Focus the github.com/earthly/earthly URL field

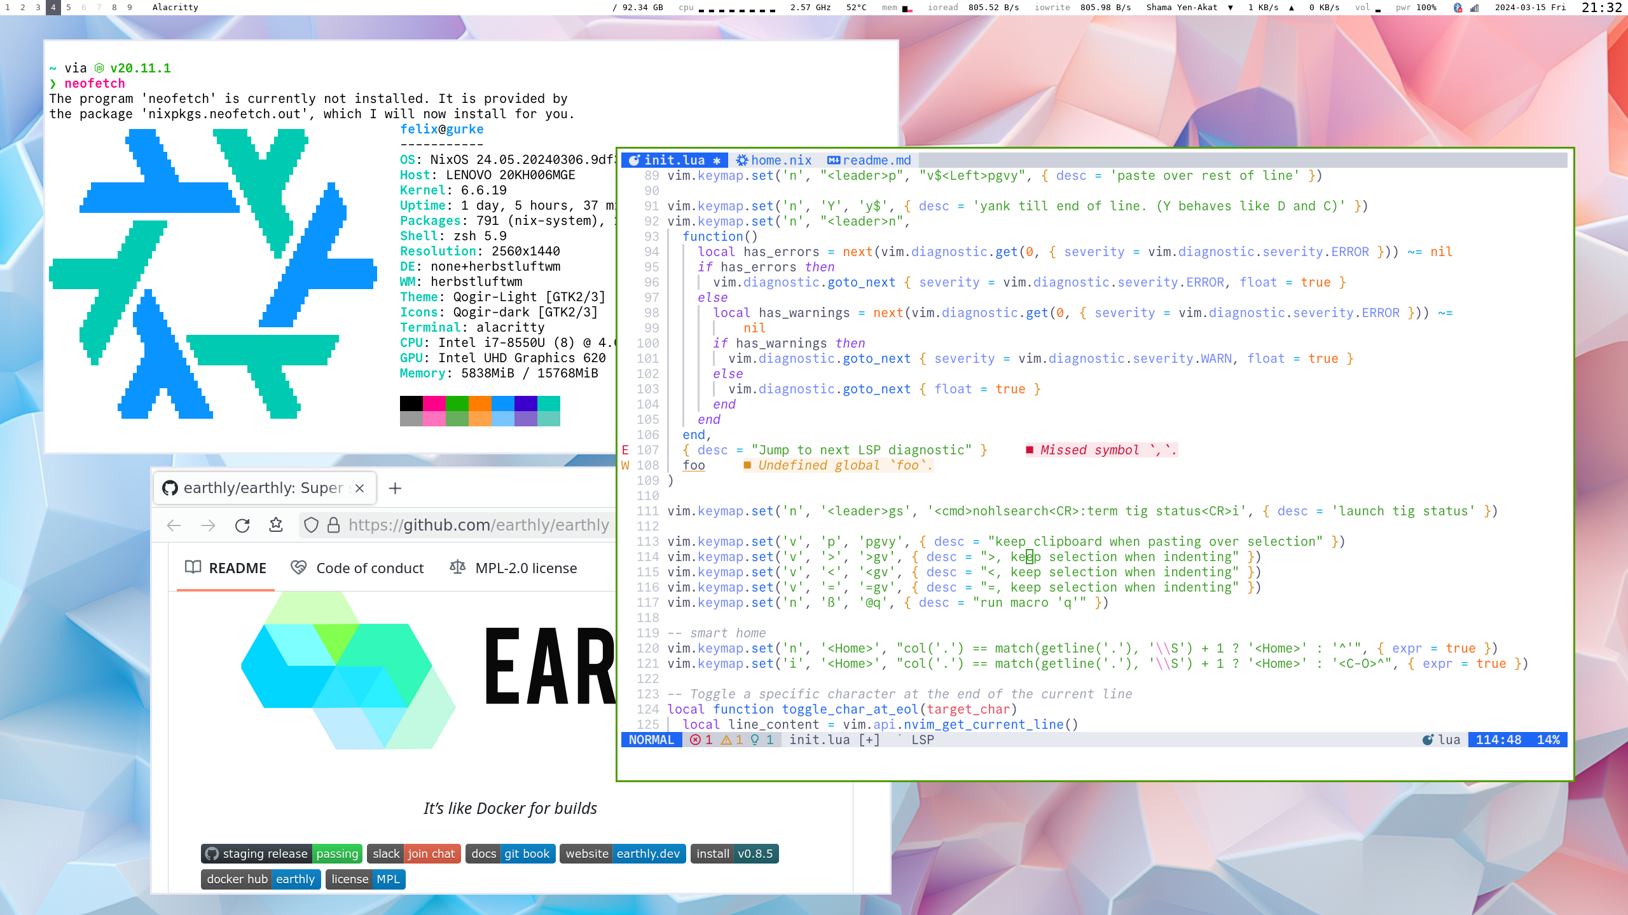click(478, 525)
